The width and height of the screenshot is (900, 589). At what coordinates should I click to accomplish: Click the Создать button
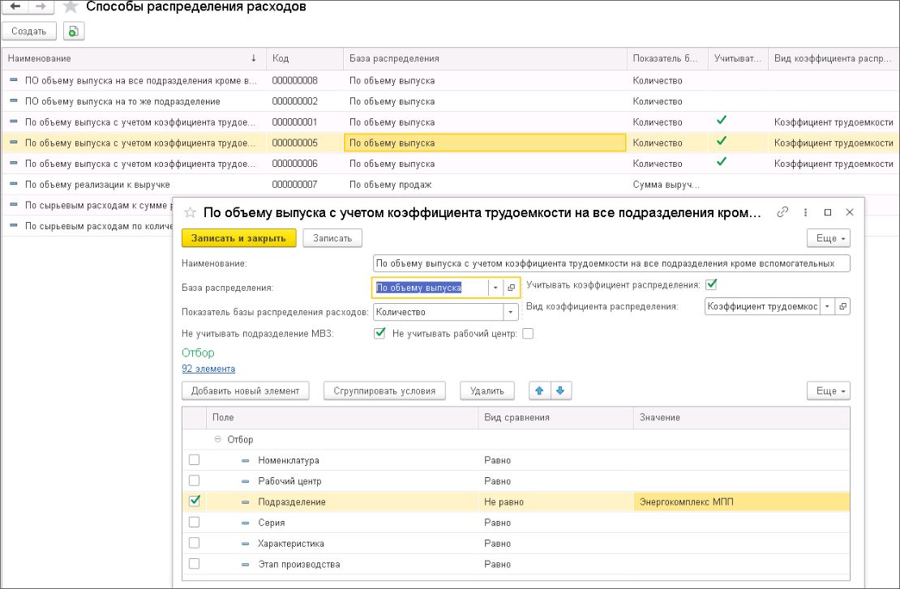pos(28,31)
